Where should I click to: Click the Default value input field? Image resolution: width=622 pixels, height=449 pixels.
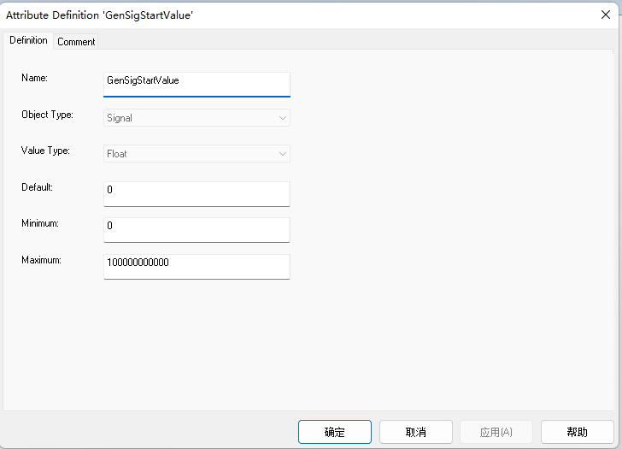click(x=197, y=194)
